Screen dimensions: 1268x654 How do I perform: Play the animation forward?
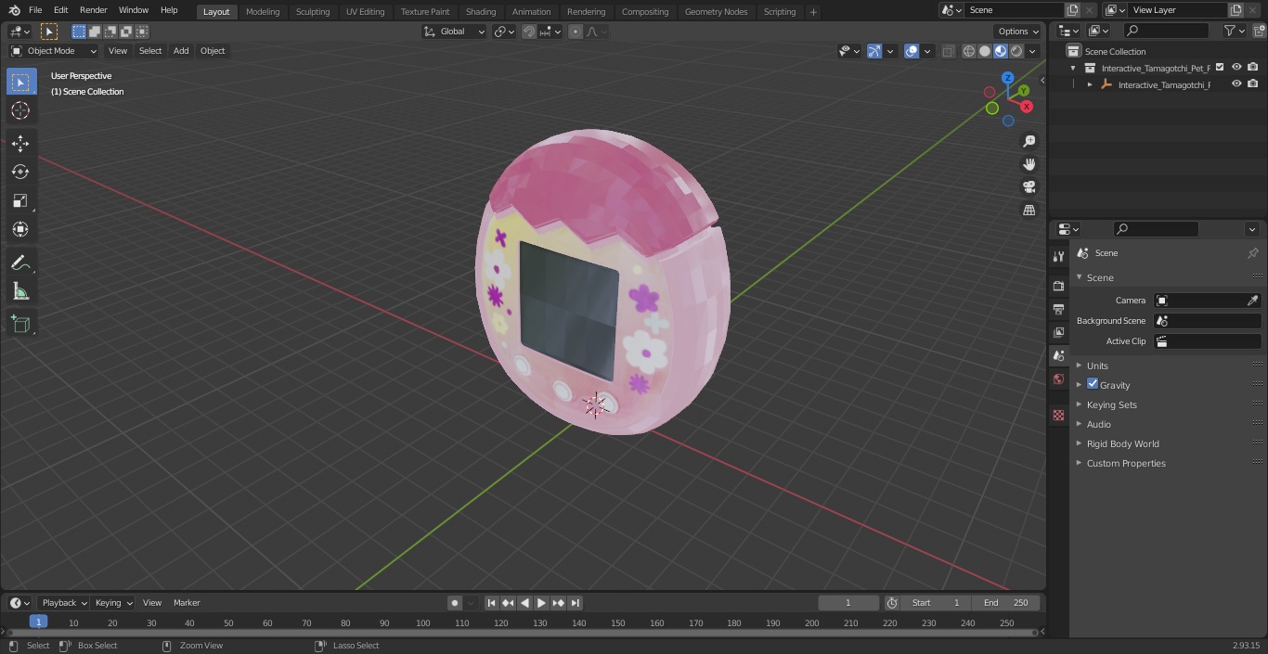541,603
